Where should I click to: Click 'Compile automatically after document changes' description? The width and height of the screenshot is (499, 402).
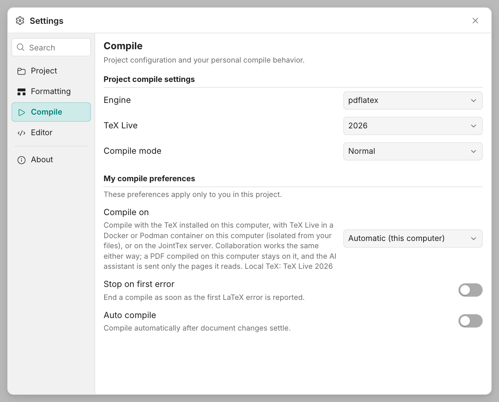click(x=197, y=328)
